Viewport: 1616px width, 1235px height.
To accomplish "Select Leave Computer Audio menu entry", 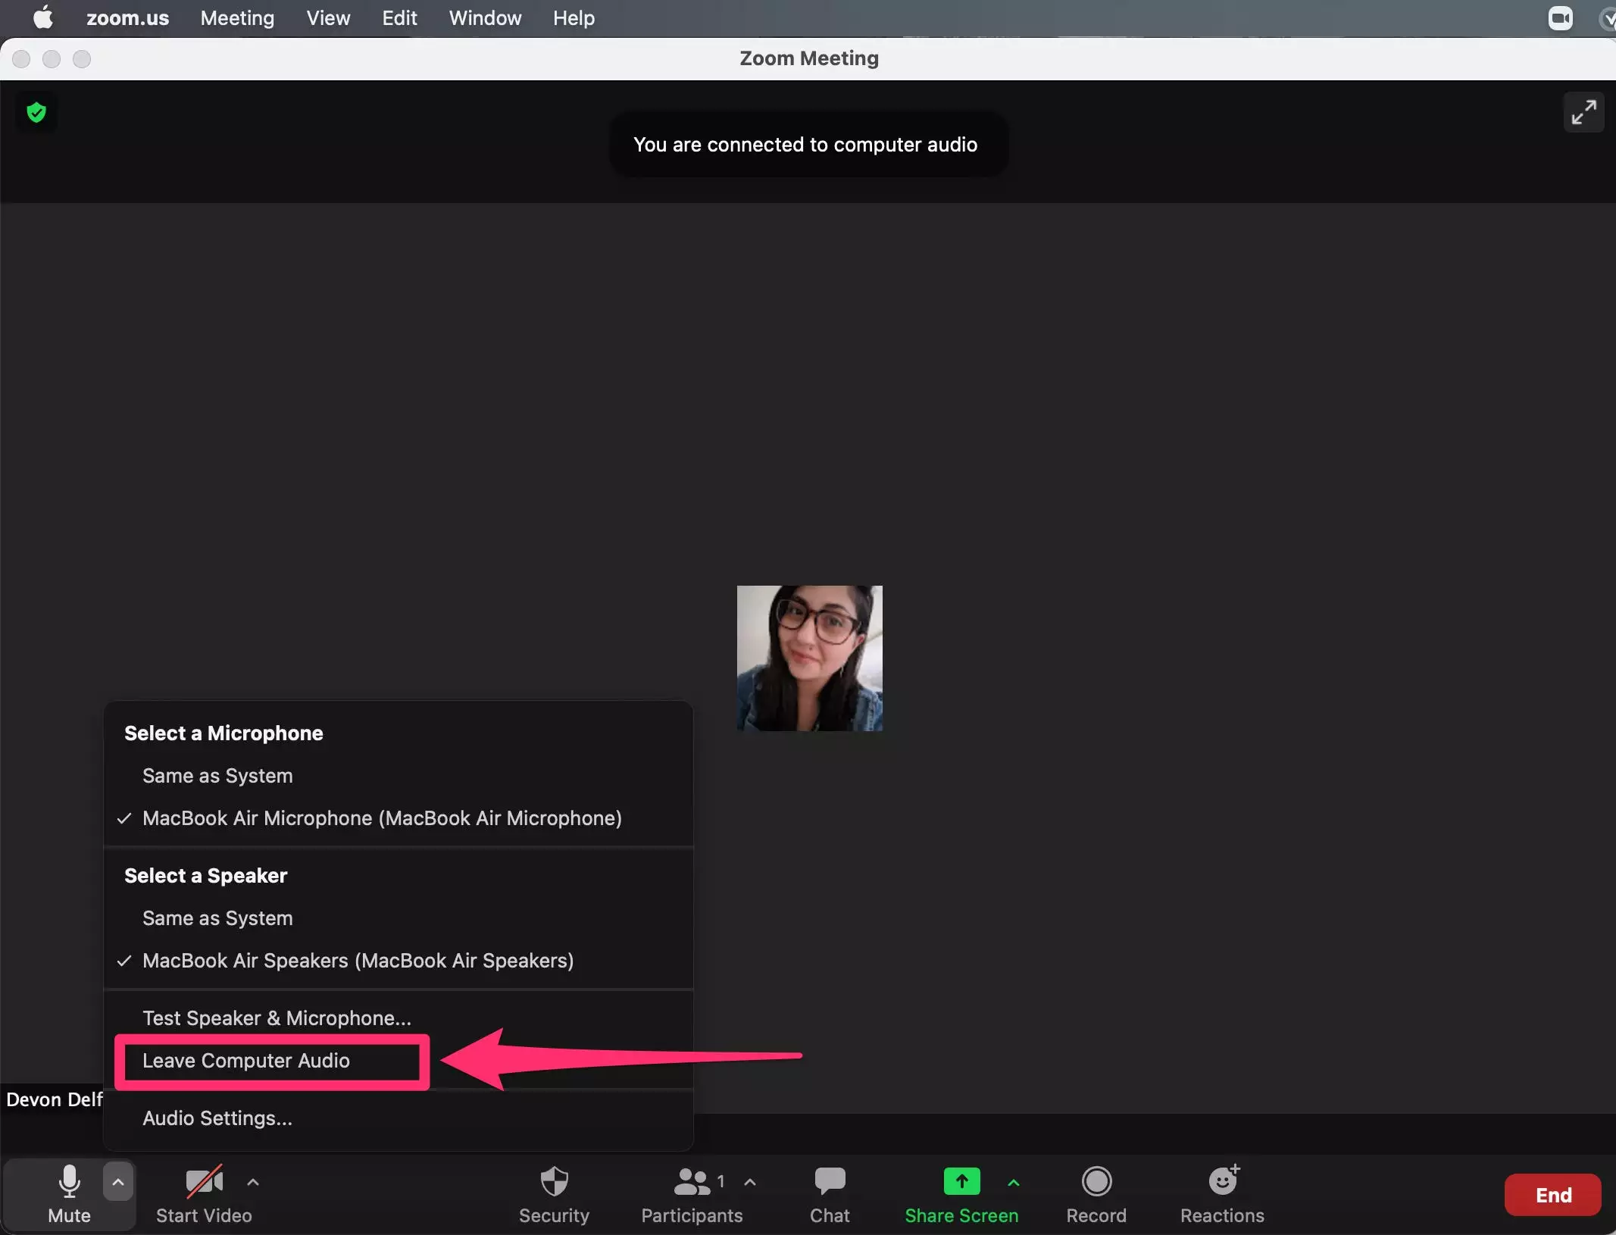I will [x=246, y=1061].
